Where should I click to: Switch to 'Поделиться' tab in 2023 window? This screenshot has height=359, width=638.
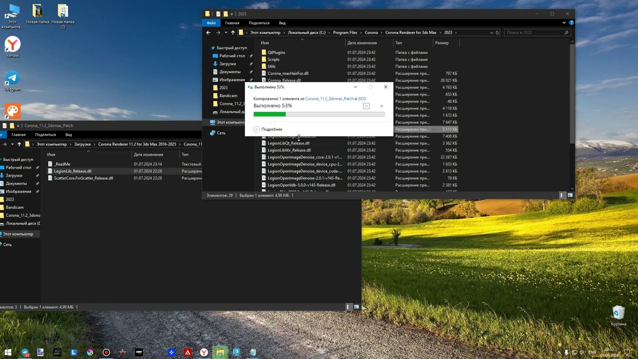coord(259,23)
